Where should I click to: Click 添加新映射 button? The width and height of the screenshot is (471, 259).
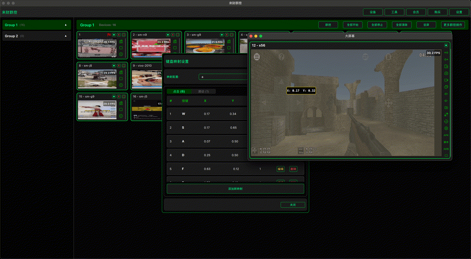coord(235,189)
